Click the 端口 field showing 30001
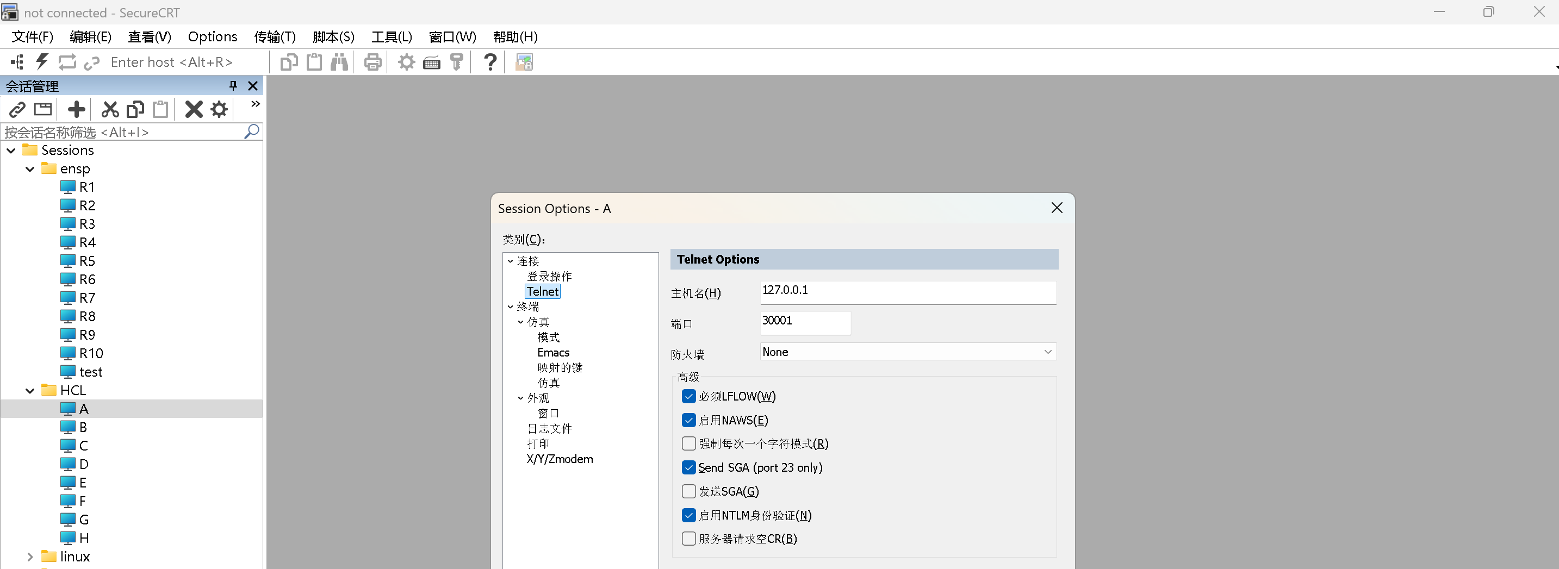1559x569 pixels. pyautogui.click(x=805, y=323)
